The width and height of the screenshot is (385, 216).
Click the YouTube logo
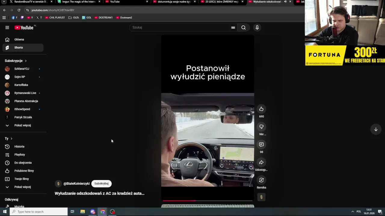pyautogui.click(x=24, y=28)
